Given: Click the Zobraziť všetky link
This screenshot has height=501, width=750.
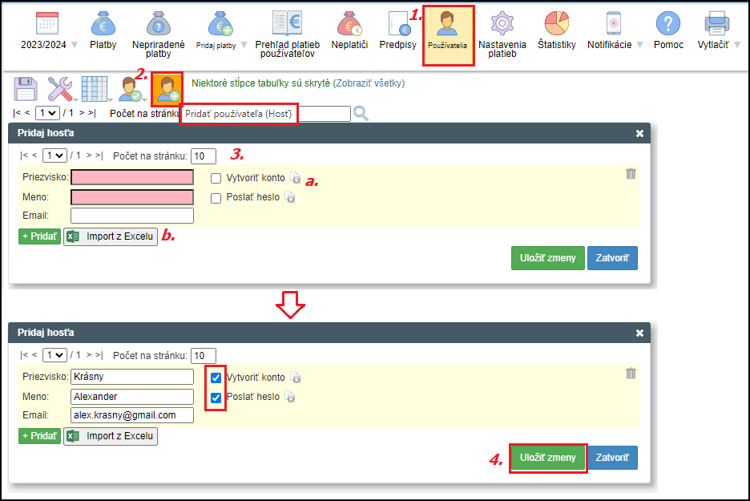Looking at the screenshot, I should pyautogui.click(x=369, y=83).
